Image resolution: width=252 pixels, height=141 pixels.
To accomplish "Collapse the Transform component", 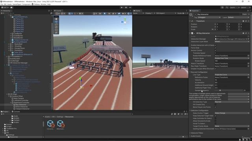I will point(190,21).
